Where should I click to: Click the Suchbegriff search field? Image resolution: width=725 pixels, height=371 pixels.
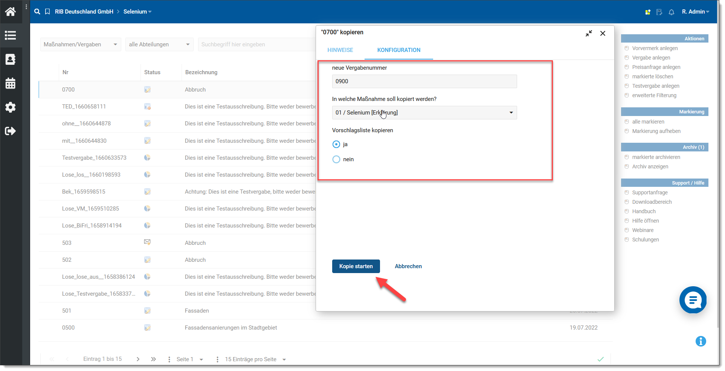coord(257,44)
